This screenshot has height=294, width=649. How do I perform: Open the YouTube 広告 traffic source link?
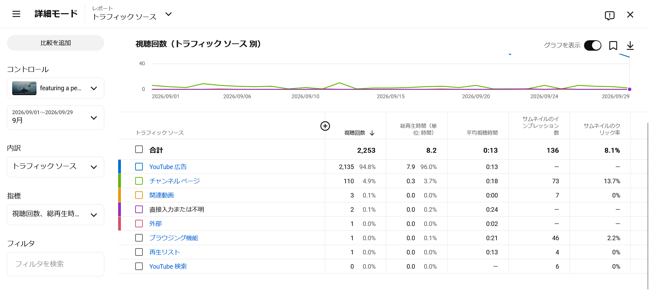[168, 167]
